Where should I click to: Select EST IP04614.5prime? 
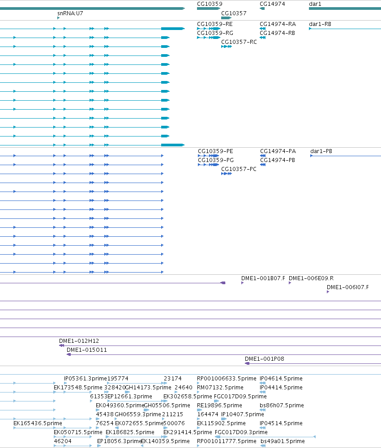click(281, 379)
